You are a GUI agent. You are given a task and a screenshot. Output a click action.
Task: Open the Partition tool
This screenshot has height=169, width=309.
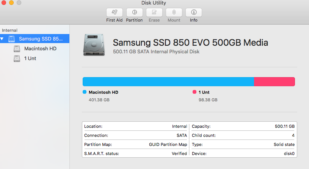pyautogui.click(x=134, y=12)
